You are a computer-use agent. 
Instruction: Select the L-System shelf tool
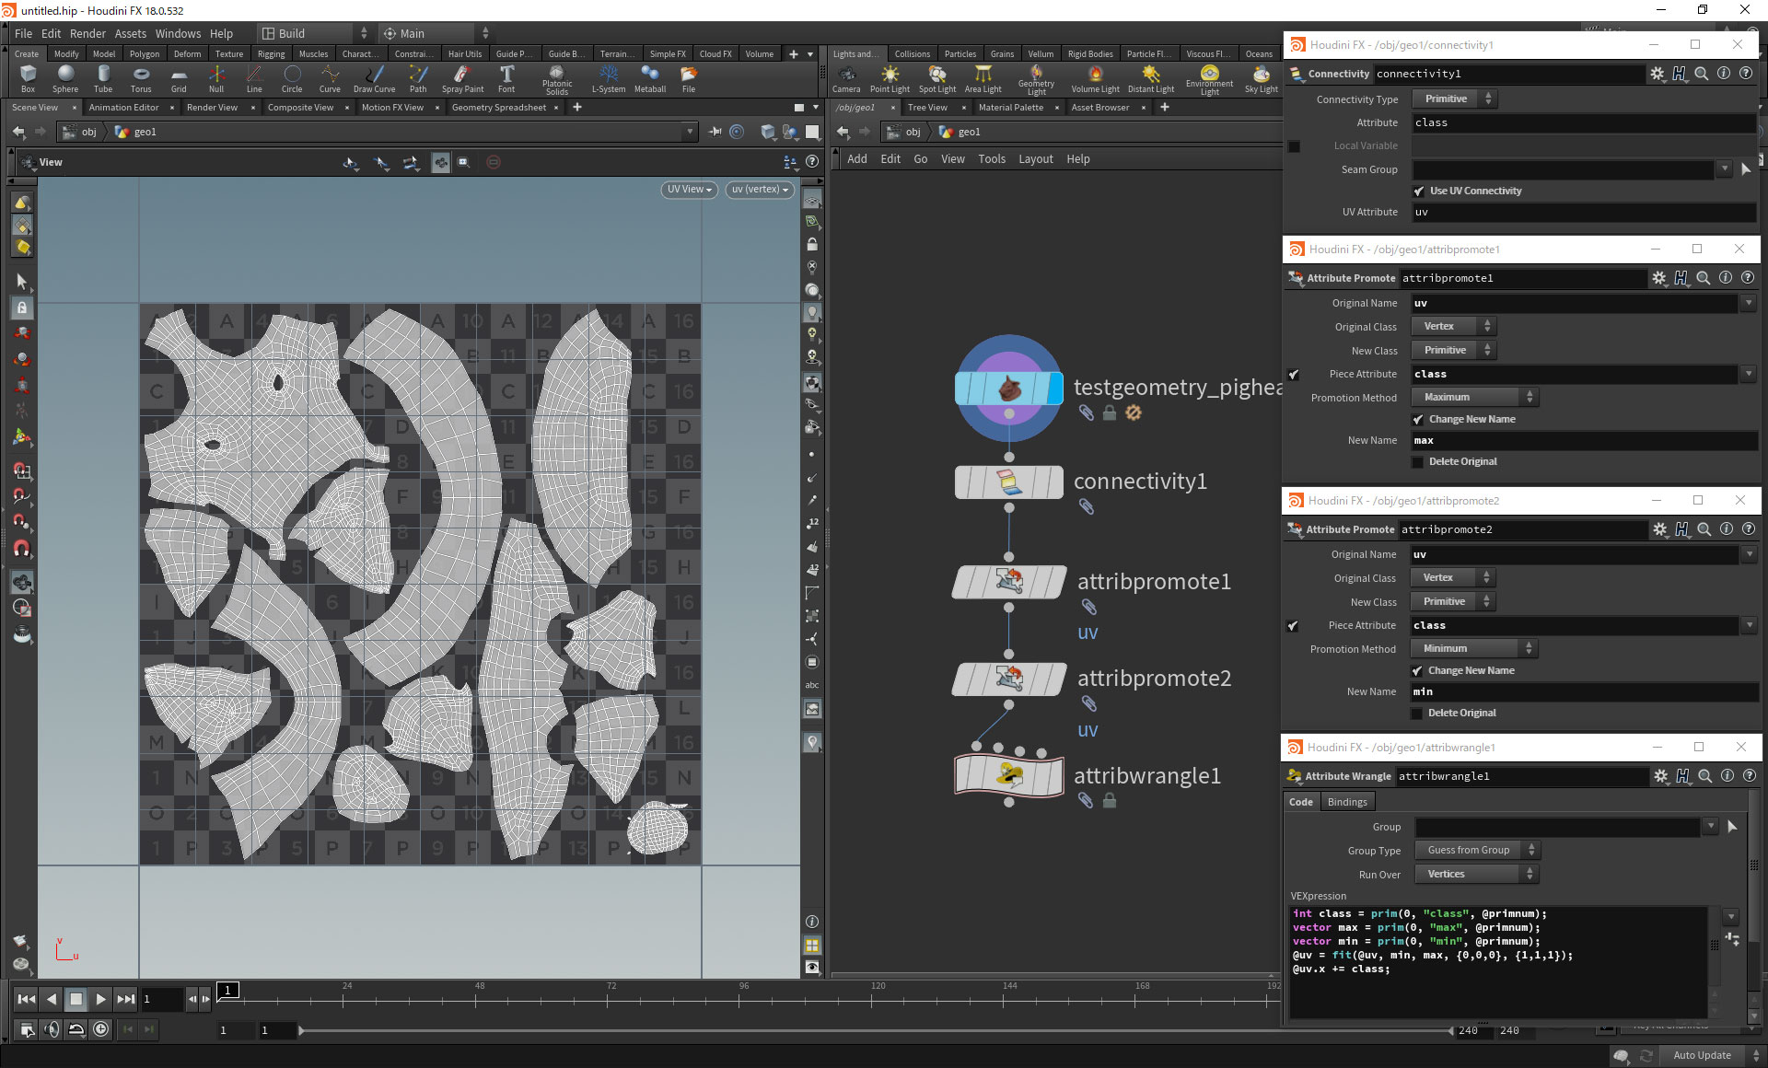[609, 78]
